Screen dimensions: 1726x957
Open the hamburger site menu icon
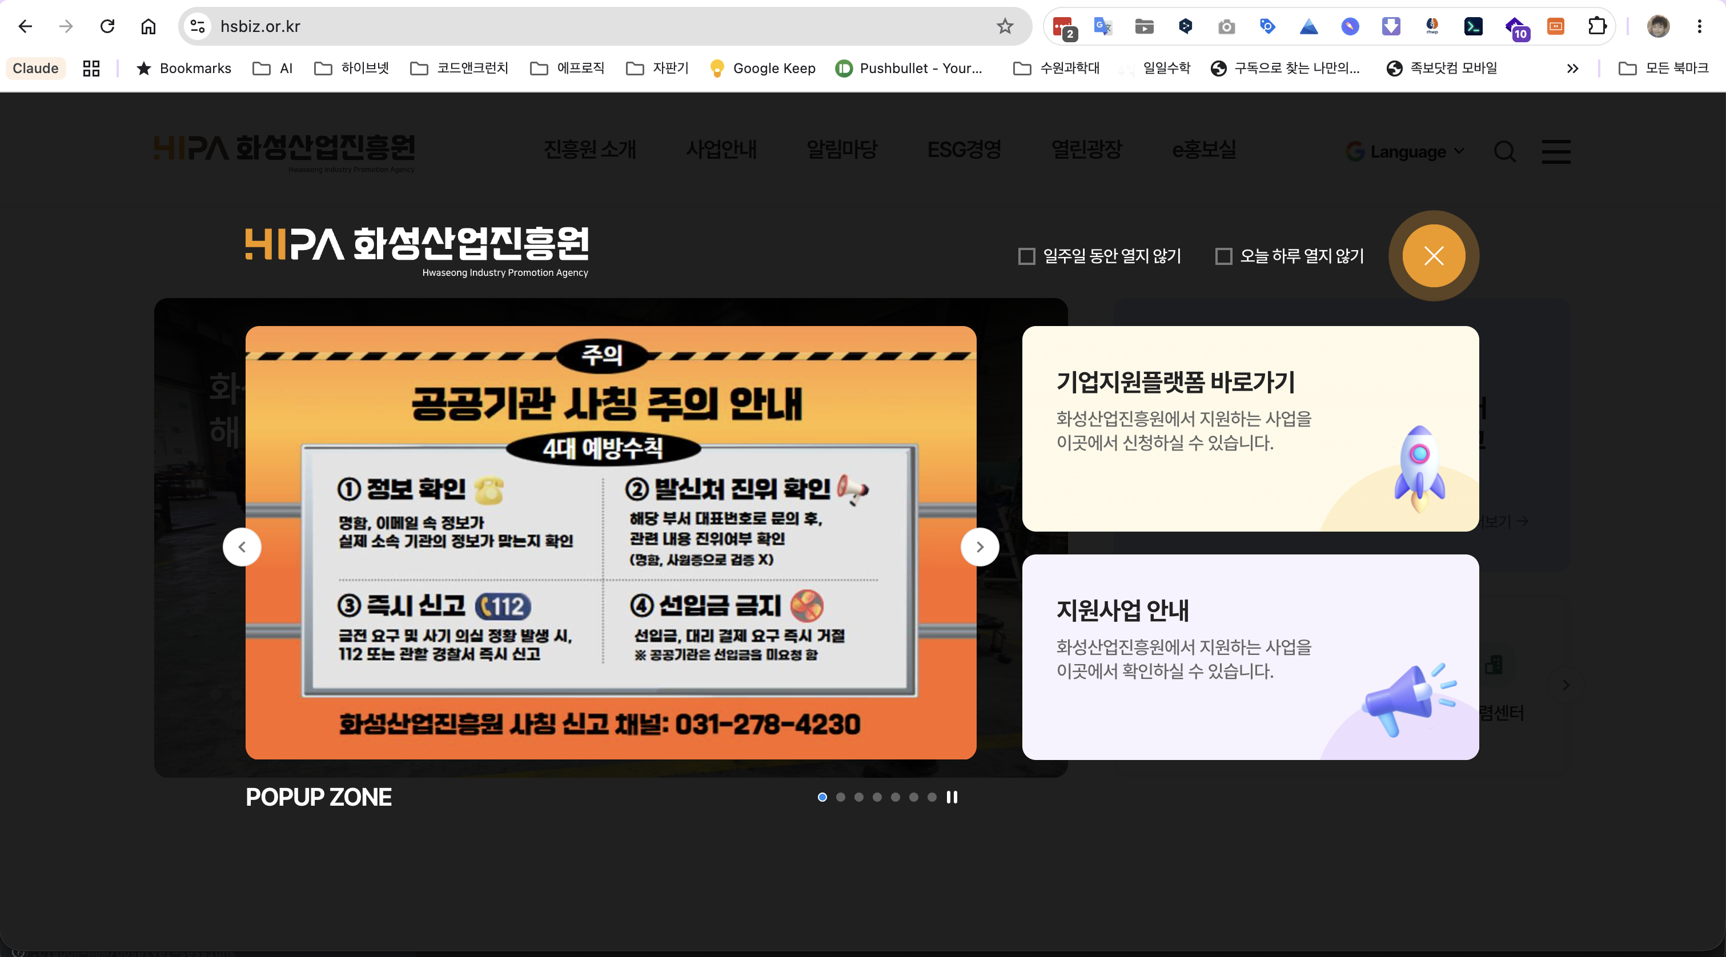click(1556, 151)
